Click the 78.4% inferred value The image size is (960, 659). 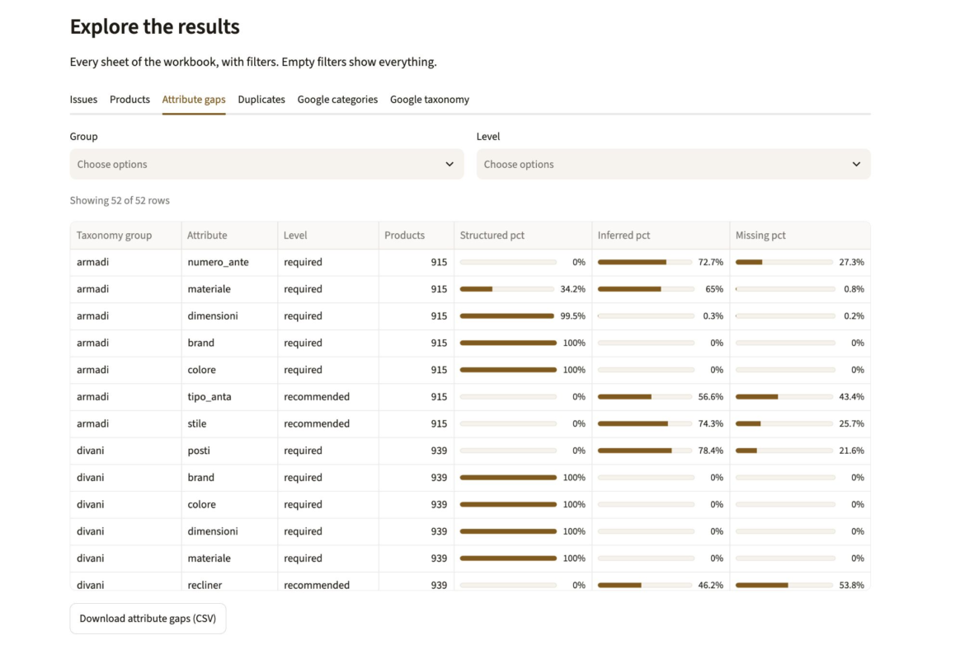710,451
